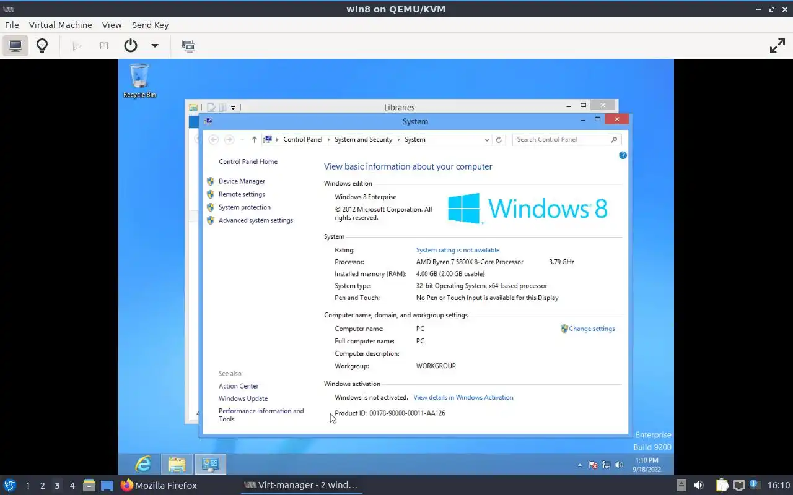Select the Recycle Bin desktop icon
This screenshot has height=495, width=793.
139,81
